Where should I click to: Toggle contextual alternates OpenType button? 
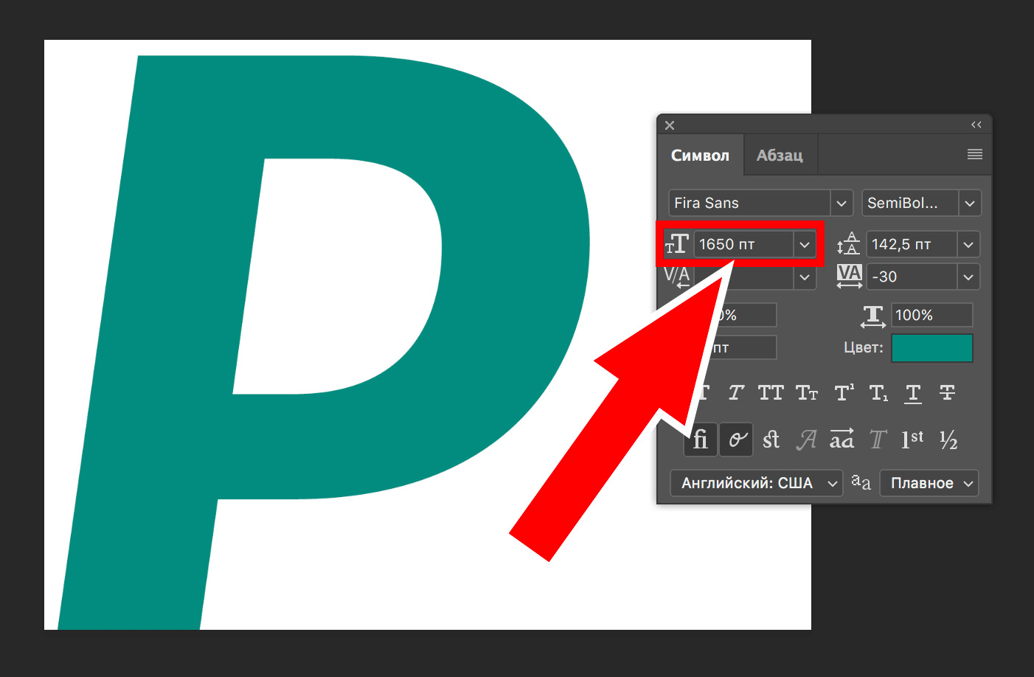coord(737,440)
